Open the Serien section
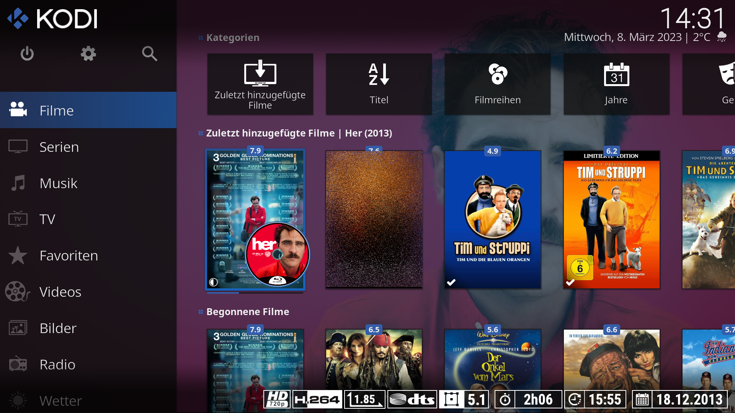Image resolution: width=735 pixels, height=413 pixels. coord(88,146)
